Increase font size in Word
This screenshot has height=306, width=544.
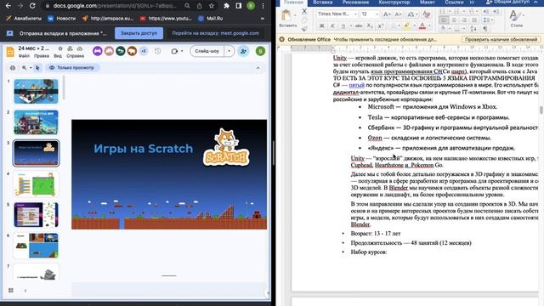[388, 14]
